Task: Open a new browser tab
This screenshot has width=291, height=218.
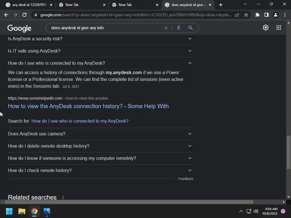Action: click(221, 5)
